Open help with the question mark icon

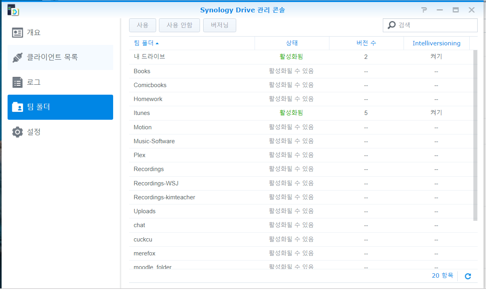tap(424, 10)
